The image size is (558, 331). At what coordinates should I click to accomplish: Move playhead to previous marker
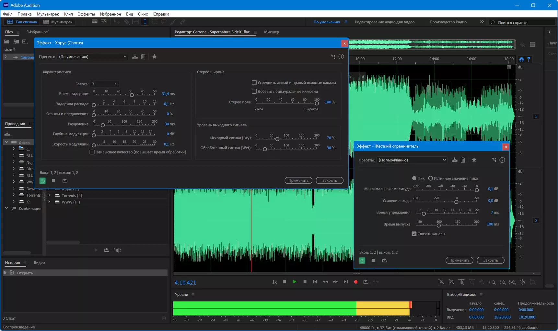[315, 282]
